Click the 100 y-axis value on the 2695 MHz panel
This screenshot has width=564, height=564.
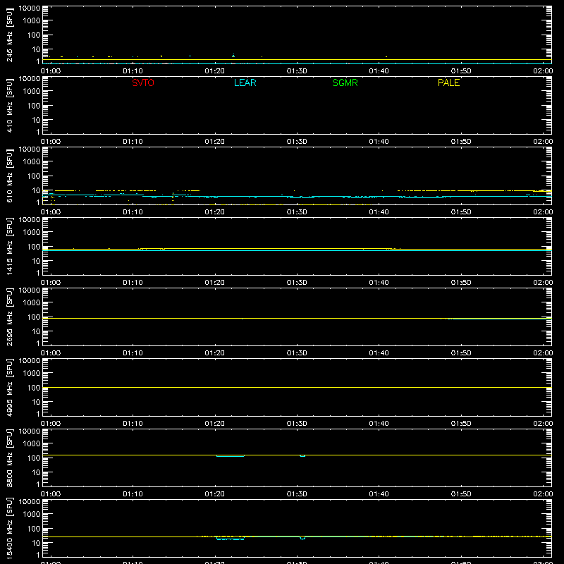(x=34, y=317)
